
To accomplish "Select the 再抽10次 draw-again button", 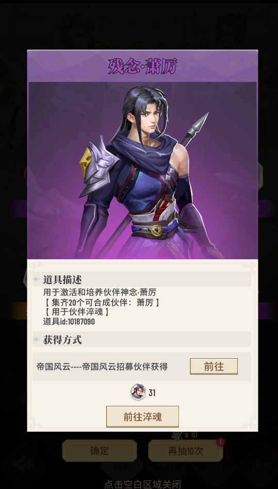I will 186,451.
